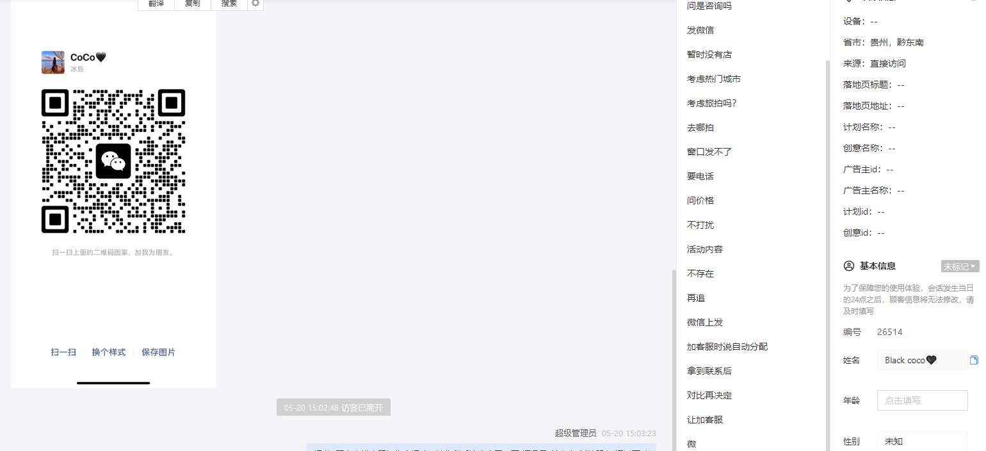Viewport: 986px width, 451px height.
Task: Click the 翻译 toolbar button
Action: (156, 3)
